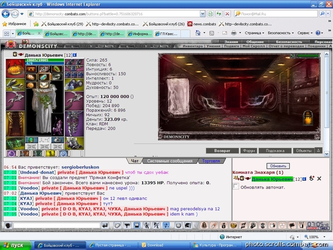Open the Сервис dropdown menu

(305, 33)
